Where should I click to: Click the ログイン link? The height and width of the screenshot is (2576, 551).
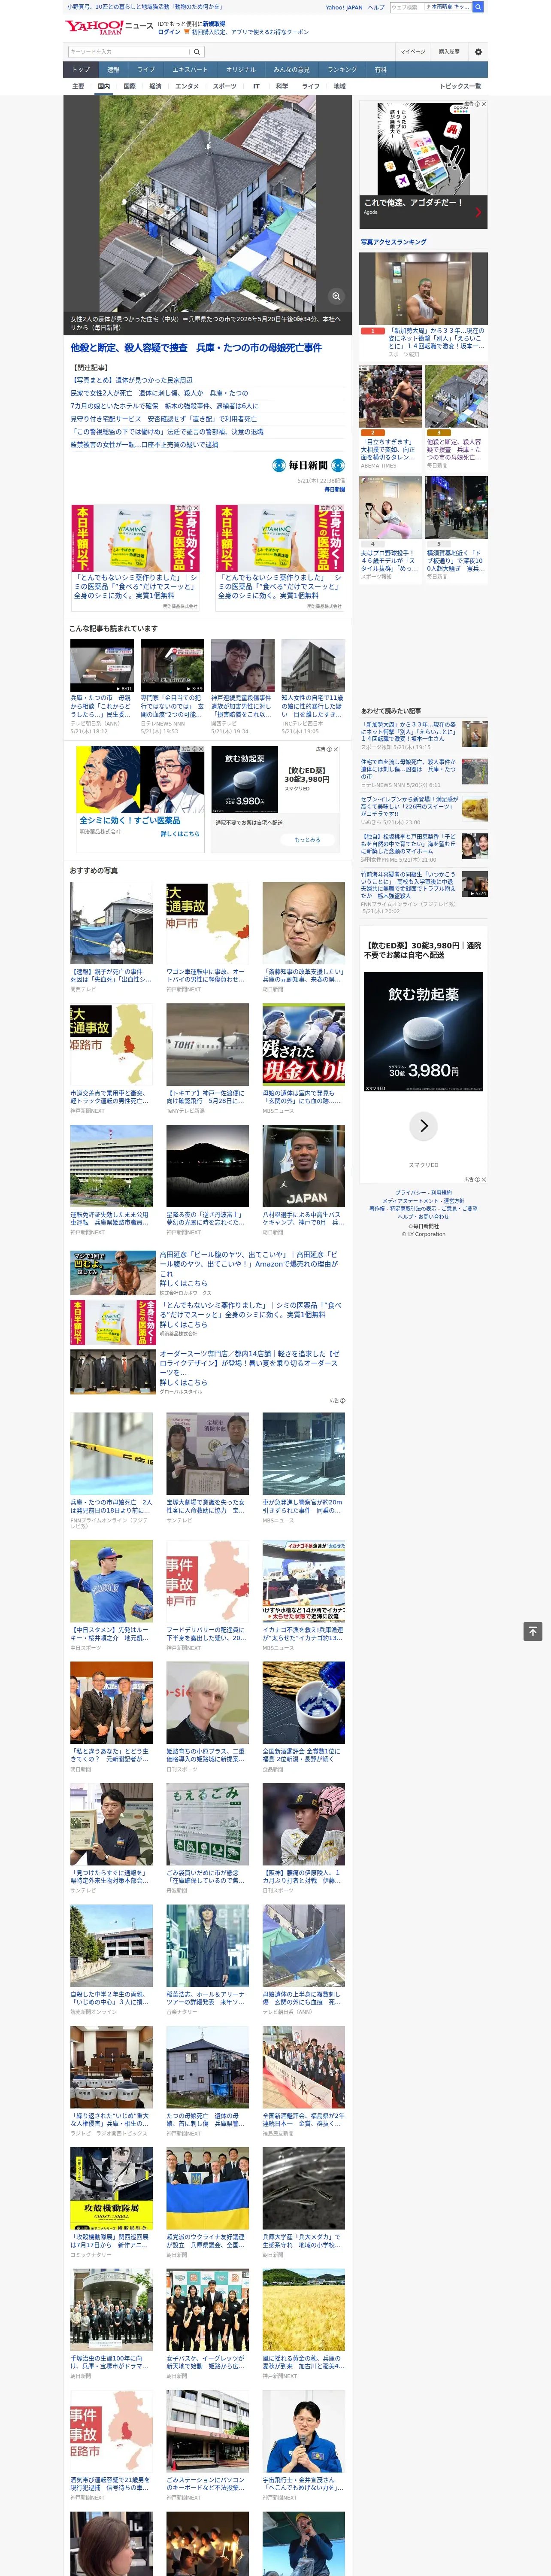pos(169,32)
